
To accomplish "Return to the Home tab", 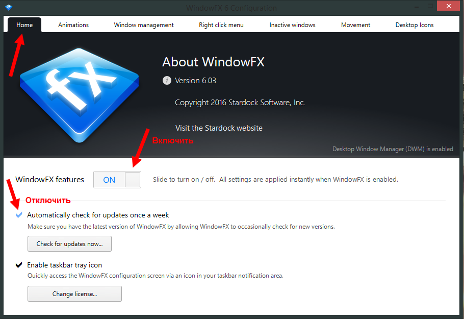I will point(24,24).
